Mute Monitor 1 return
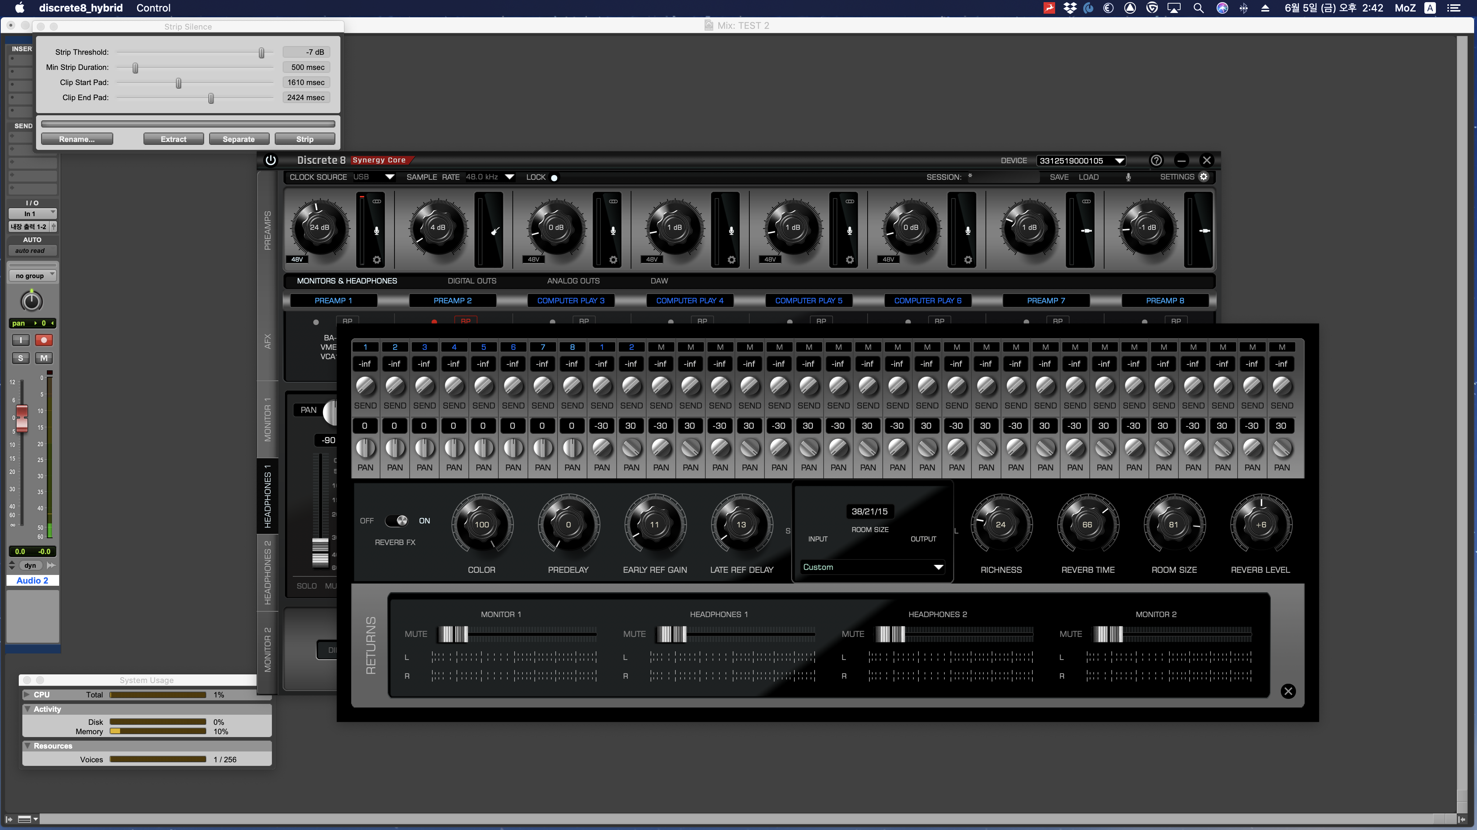 pos(416,634)
